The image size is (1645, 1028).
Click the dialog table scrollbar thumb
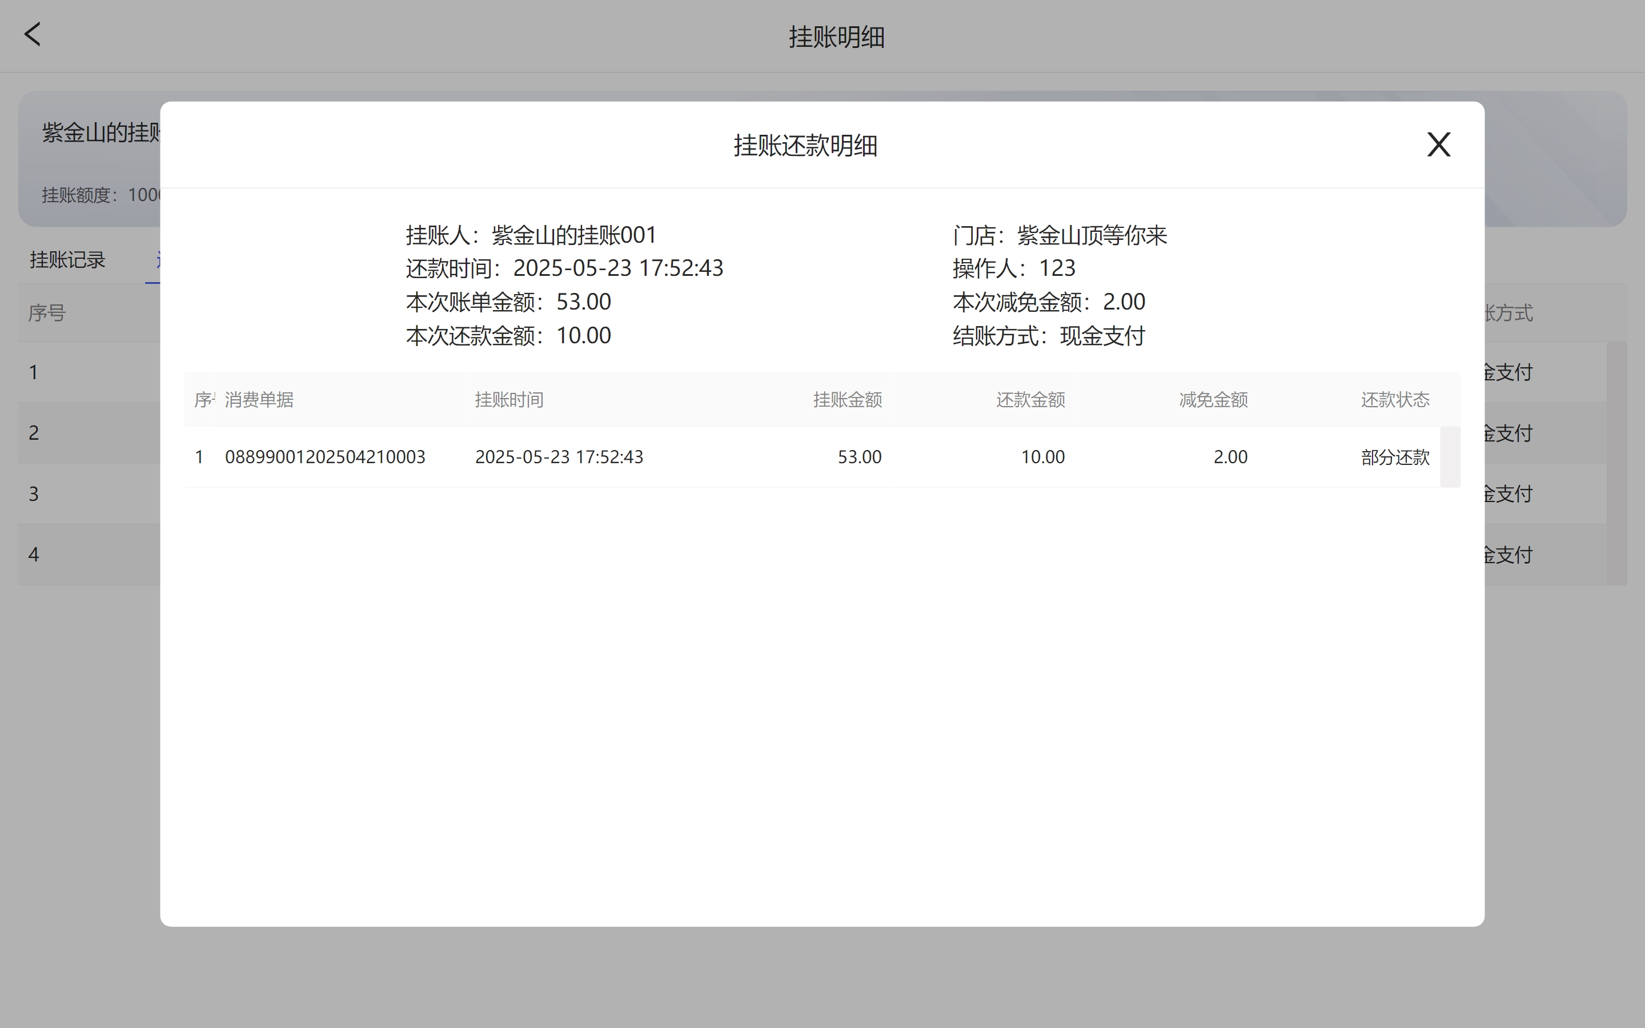click(x=1450, y=457)
